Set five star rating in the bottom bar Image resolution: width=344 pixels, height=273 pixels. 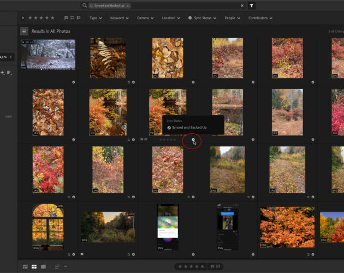coord(202,266)
